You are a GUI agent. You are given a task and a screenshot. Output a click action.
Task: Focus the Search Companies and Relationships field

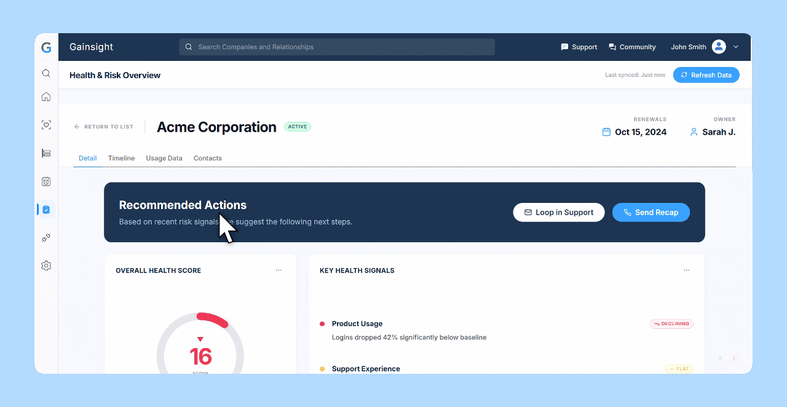click(x=337, y=47)
